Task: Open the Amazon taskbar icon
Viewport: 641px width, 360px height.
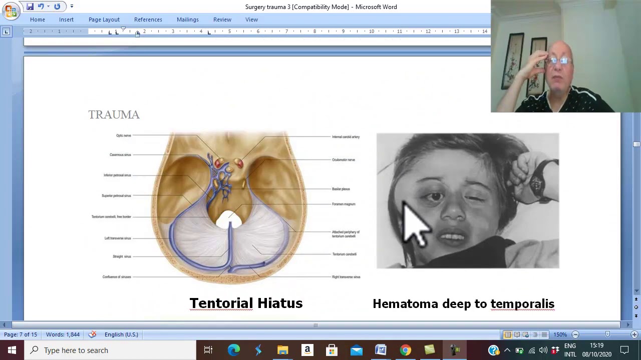Action: [307, 350]
